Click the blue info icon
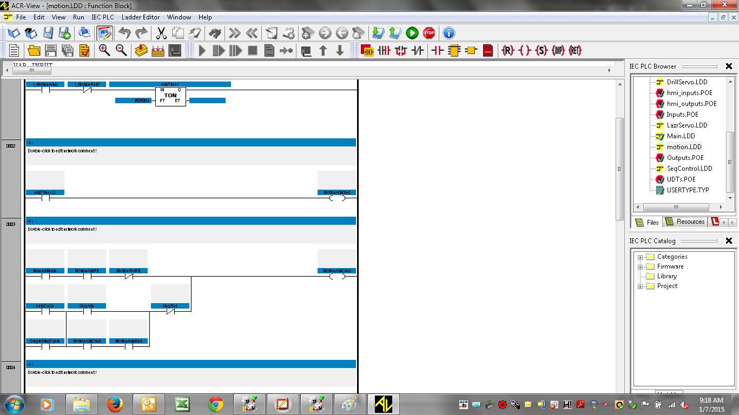Screen dimensions: 739x415 (449, 33)
